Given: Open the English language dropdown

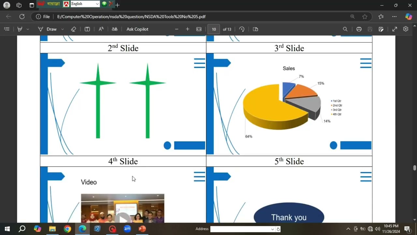Looking at the screenshot, I should point(85,4).
